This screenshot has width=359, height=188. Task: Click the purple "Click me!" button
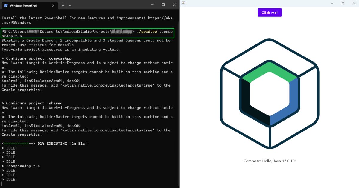click(x=270, y=13)
